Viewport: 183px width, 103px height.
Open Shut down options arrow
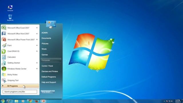(53, 92)
